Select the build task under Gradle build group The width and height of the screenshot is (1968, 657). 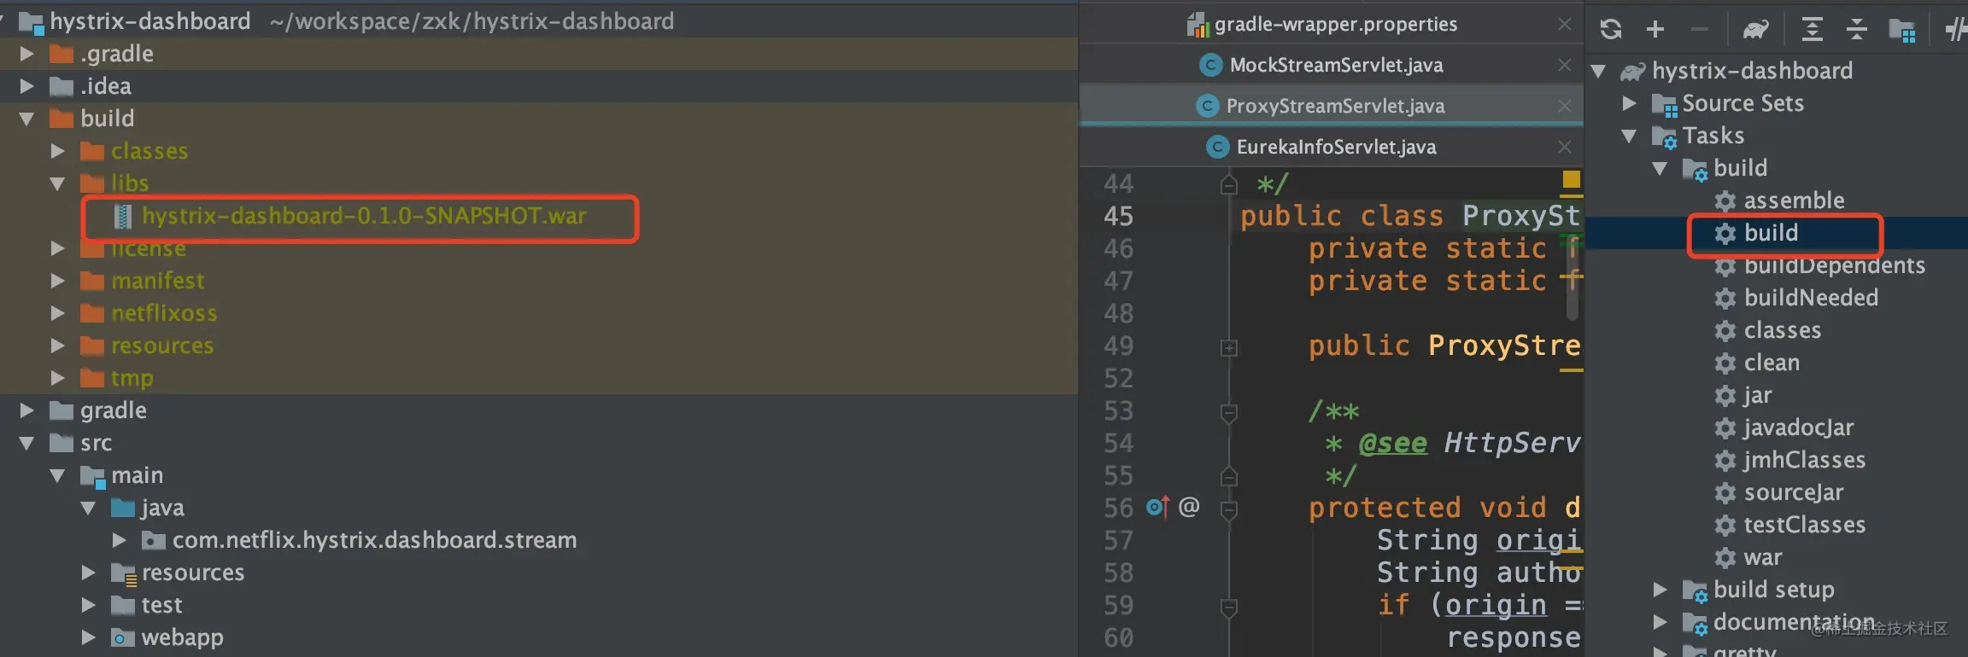pyautogui.click(x=1771, y=233)
